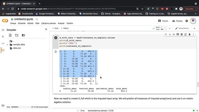Open Araçlar menu
The image size is (199, 112).
click(61, 23)
